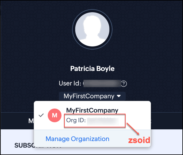The image size is (183, 155).
Task: Click the red arrow pointing to zsoid
Action: (133, 129)
